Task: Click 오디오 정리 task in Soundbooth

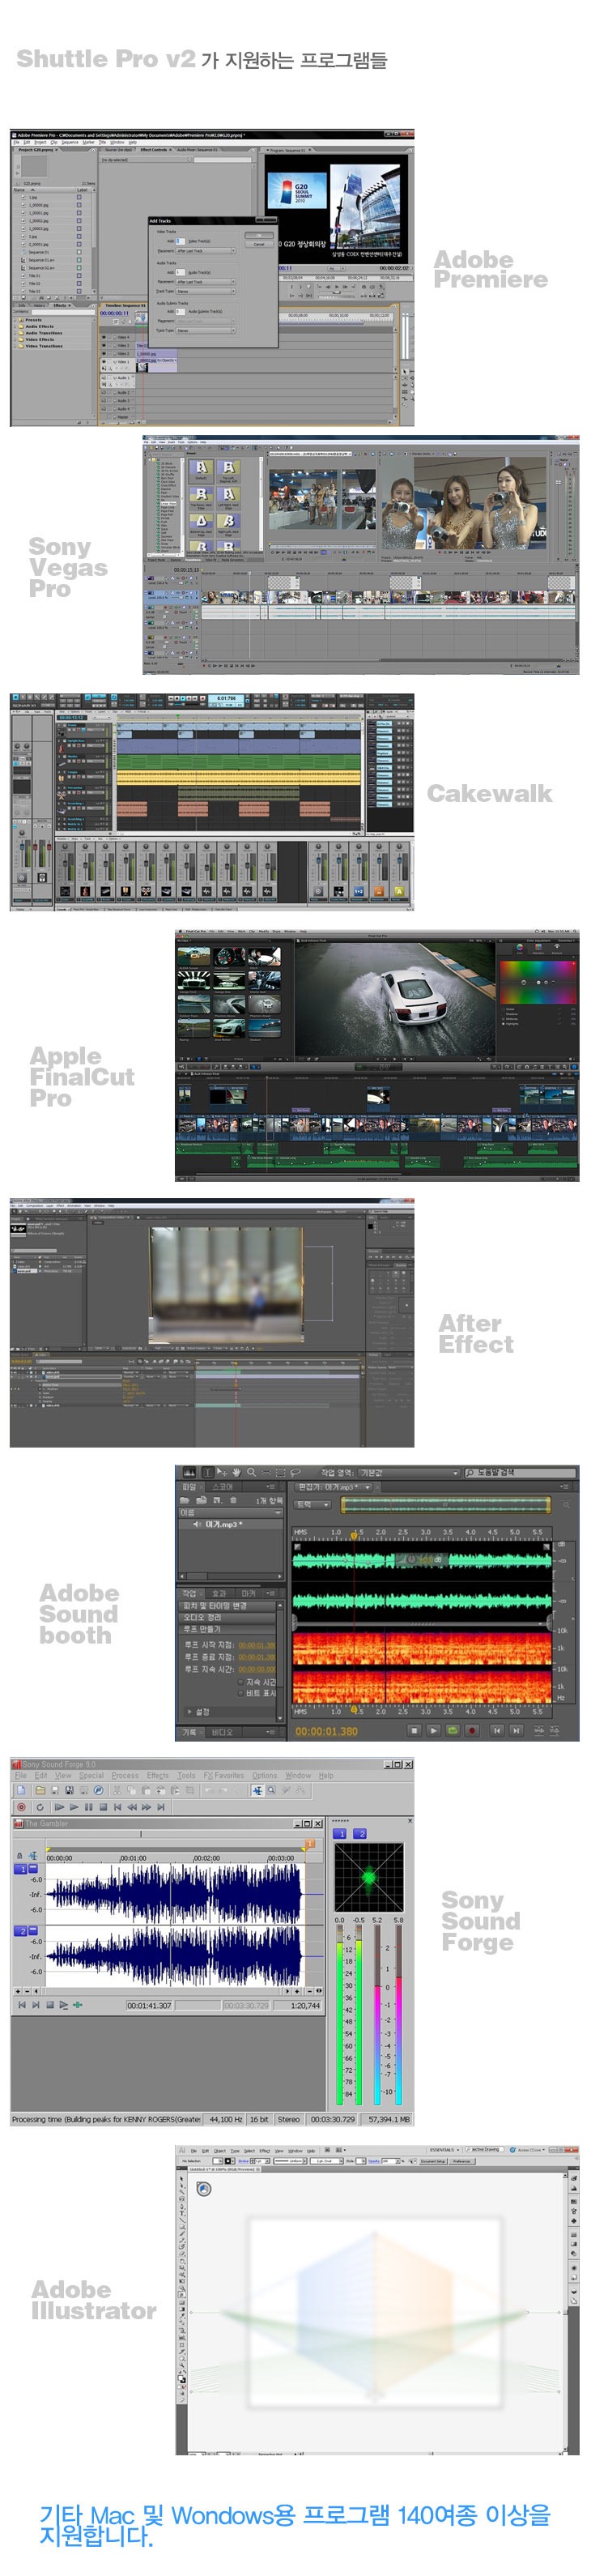Action: point(227,1617)
